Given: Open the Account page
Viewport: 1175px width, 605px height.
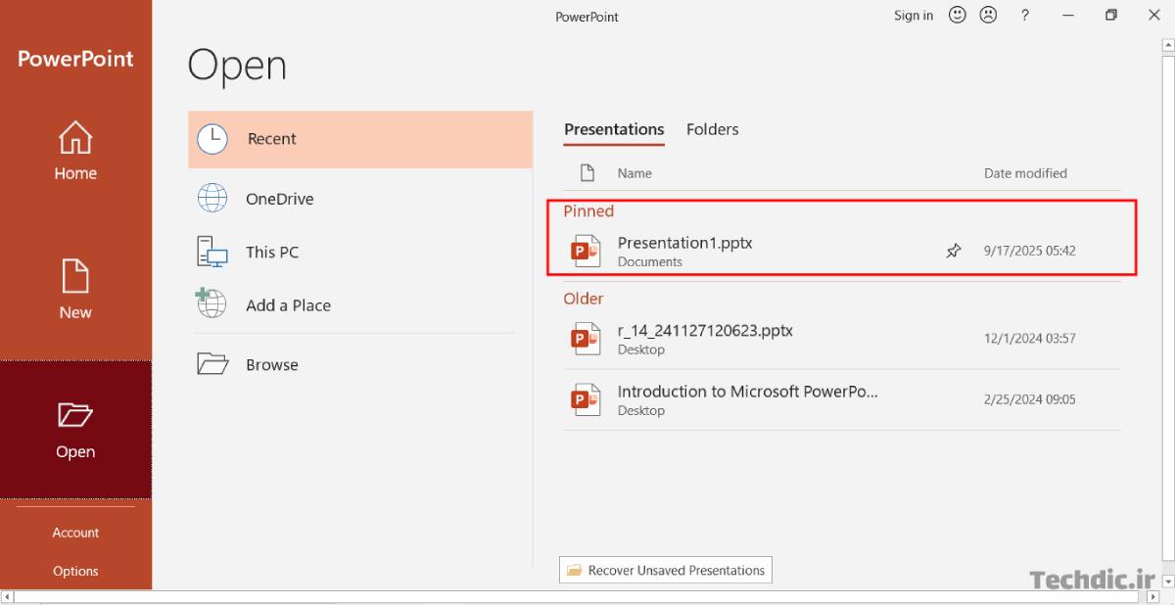Looking at the screenshot, I should pos(75,533).
